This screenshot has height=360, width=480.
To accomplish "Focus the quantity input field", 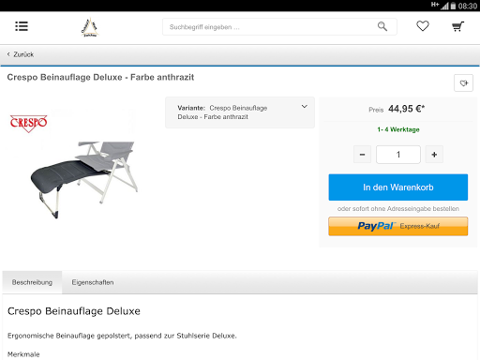I will pyautogui.click(x=398, y=155).
